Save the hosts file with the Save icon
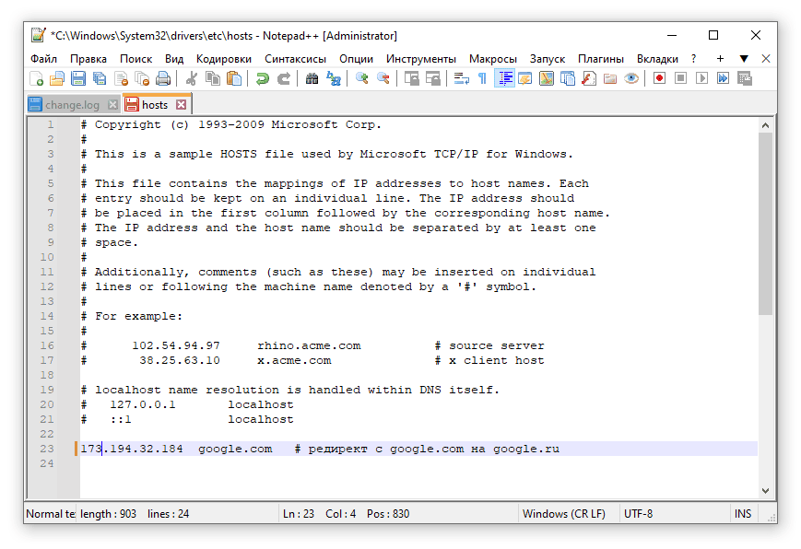The image size is (801, 549). (x=78, y=78)
